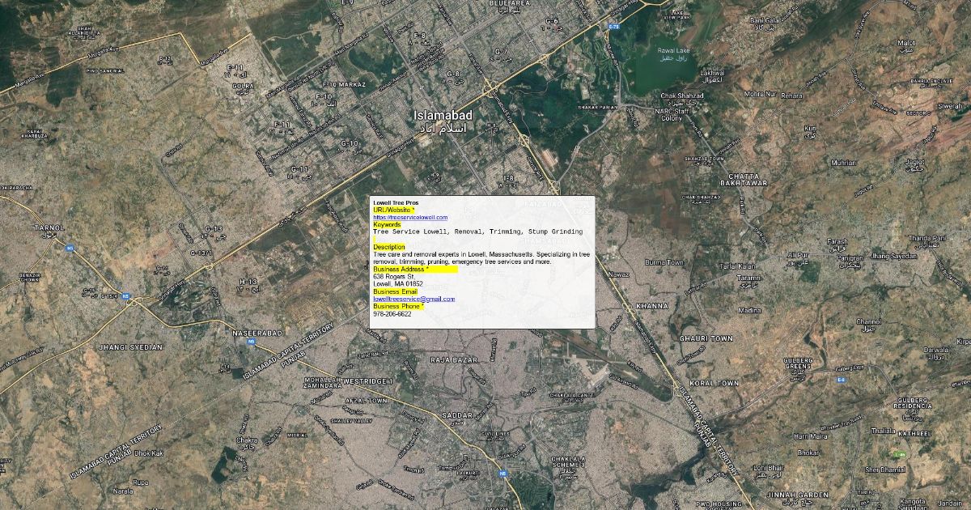Click the 'KHANNA' area label
This screenshot has height=510, width=971.
[x=652, y=306]
